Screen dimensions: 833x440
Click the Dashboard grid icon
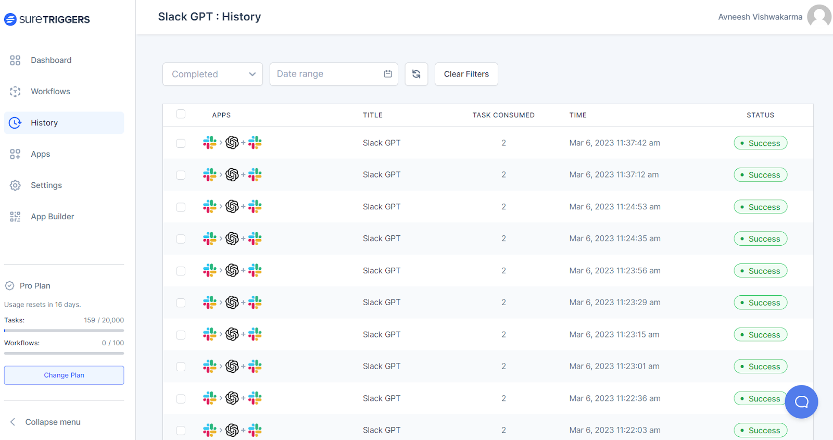click(x=15, y=60)
